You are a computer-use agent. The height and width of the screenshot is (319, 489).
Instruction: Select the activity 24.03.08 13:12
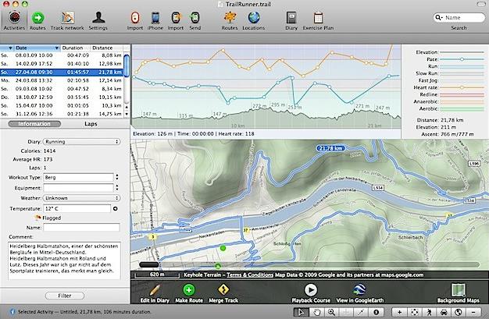tap(62, 80)
